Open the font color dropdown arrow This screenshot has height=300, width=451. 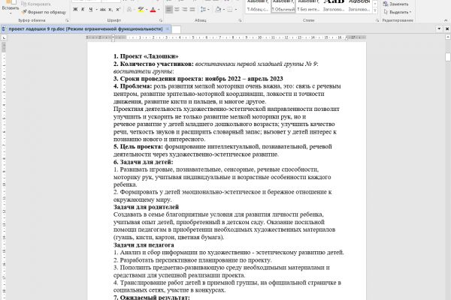[159, 10]
